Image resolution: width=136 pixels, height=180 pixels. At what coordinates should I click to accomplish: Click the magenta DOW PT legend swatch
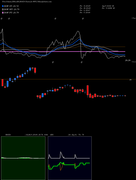(x=3, y=13)
